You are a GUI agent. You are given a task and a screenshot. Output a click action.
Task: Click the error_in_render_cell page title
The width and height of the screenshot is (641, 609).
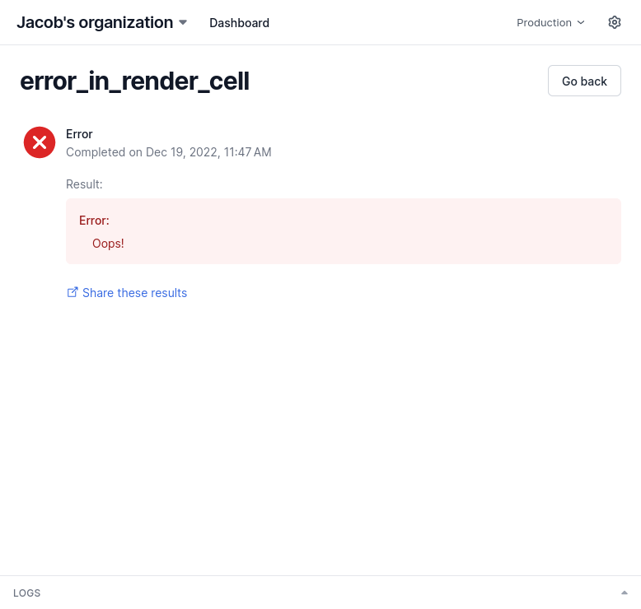(x=134, y=81)
